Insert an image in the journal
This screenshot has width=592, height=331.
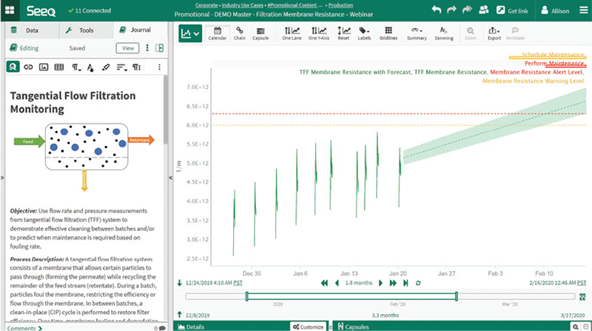43,67
